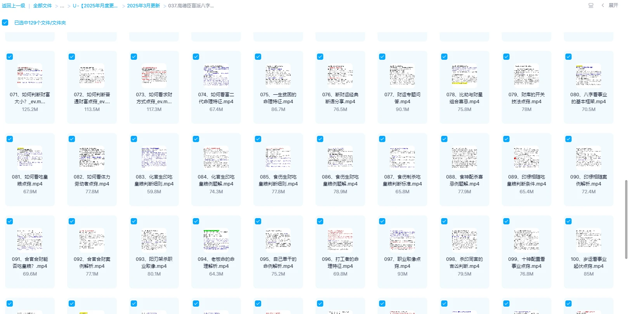Click the vertical scrollbar thumb

pyautogui.click(x=626, y=219)
